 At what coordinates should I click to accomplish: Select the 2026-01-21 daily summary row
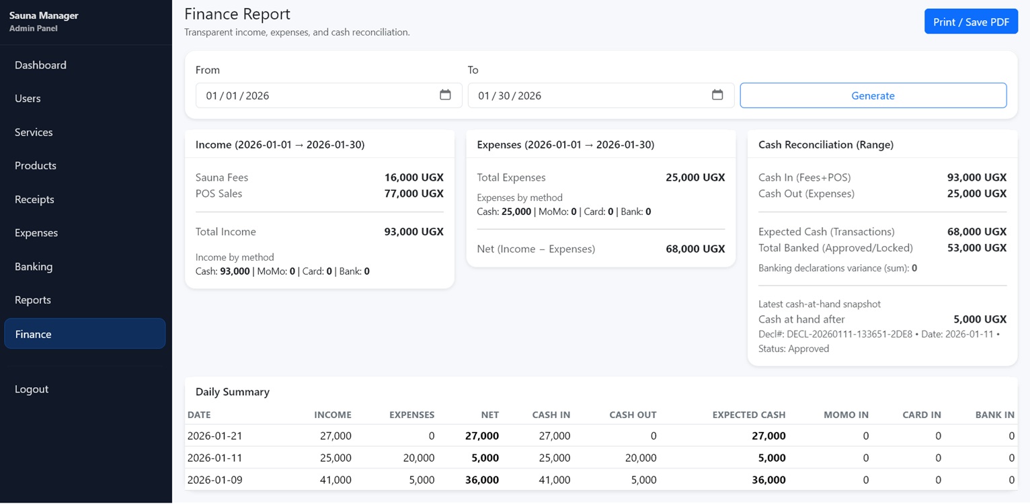tap(600, 436)
